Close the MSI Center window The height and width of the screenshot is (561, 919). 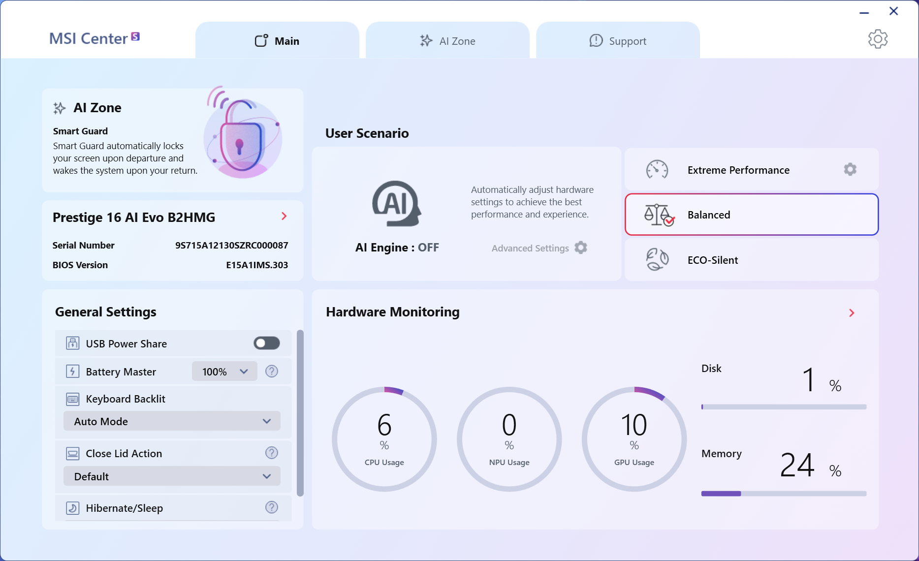[893, 11]
